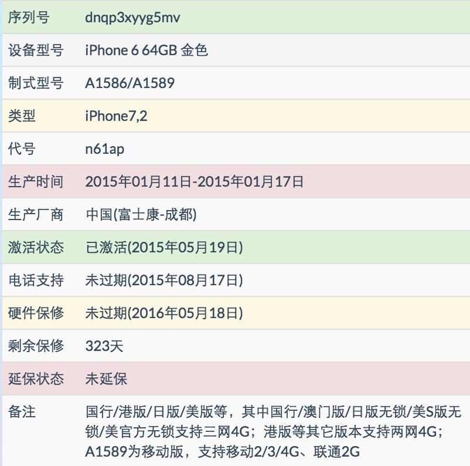Click the 序列号 label
This screenshot has height=466, width=470.
click(x=29, y=17)
